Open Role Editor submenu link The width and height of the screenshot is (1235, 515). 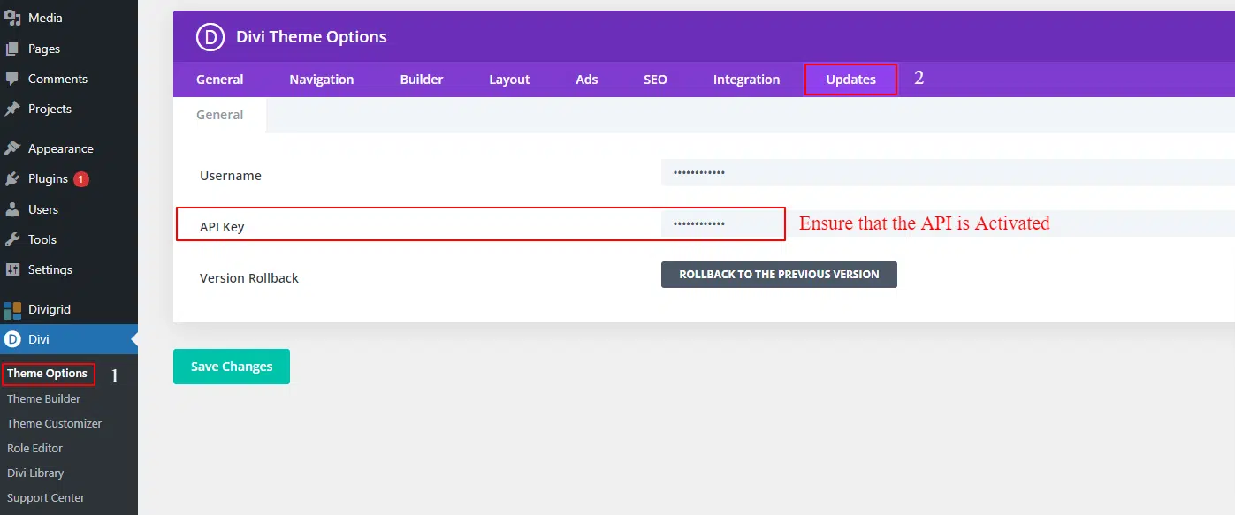click(x=35, y=448)
